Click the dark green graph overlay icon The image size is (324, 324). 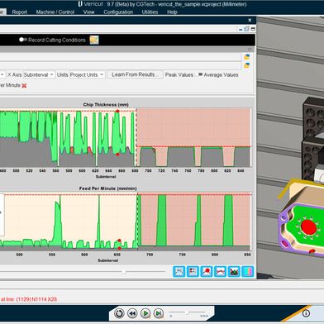(234, 271)
